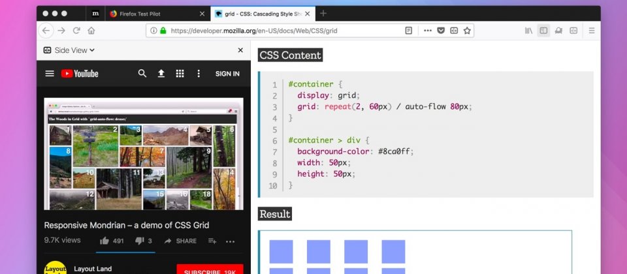
Task: Open the YouTube apps grid icon
Action: click(180, 74)
